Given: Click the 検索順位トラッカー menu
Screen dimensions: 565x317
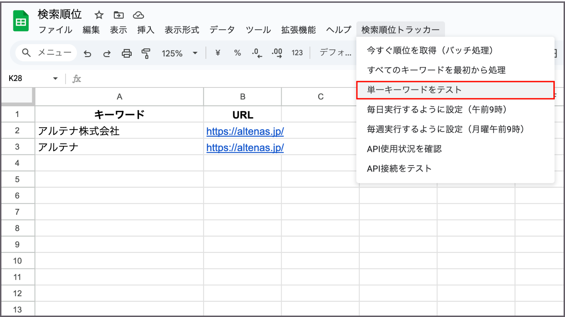Looking at the screenshot, I should click(400, 30).
